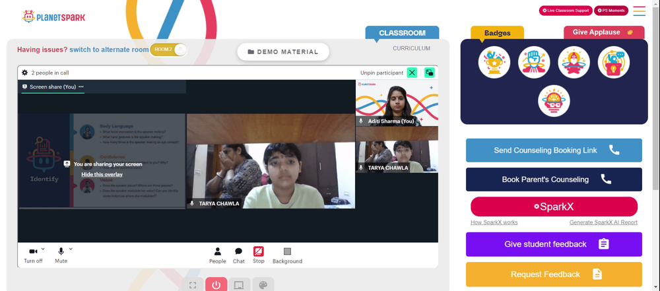Screen dimensions: 660x291
Task: Open How SparkX works link
Action: point(494,222)
